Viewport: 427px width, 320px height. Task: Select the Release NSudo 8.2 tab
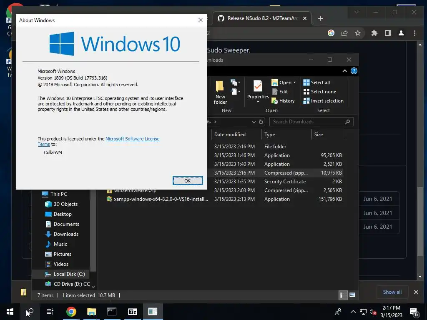261,18
